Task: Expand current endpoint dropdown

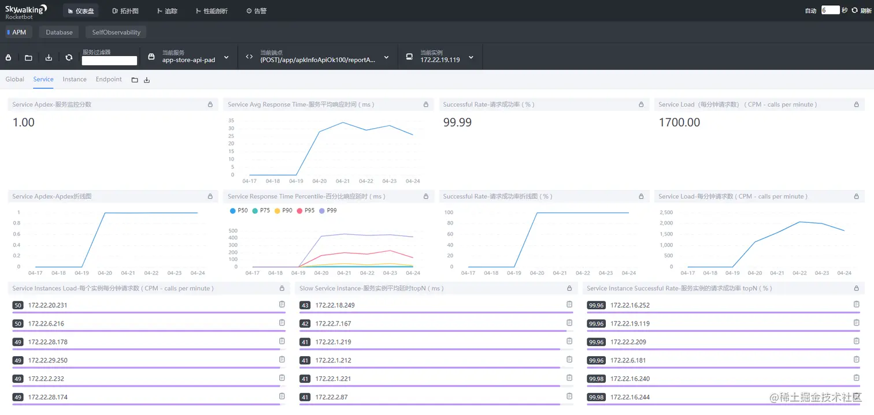Action: 386,57
